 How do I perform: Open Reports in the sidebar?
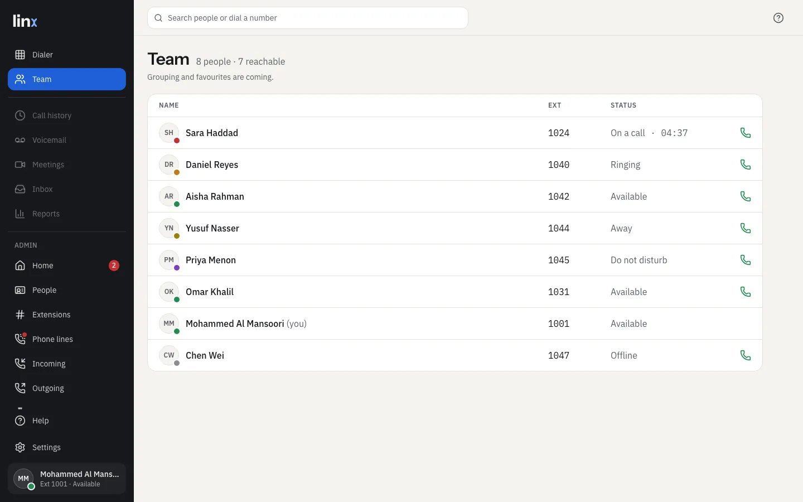67,214
